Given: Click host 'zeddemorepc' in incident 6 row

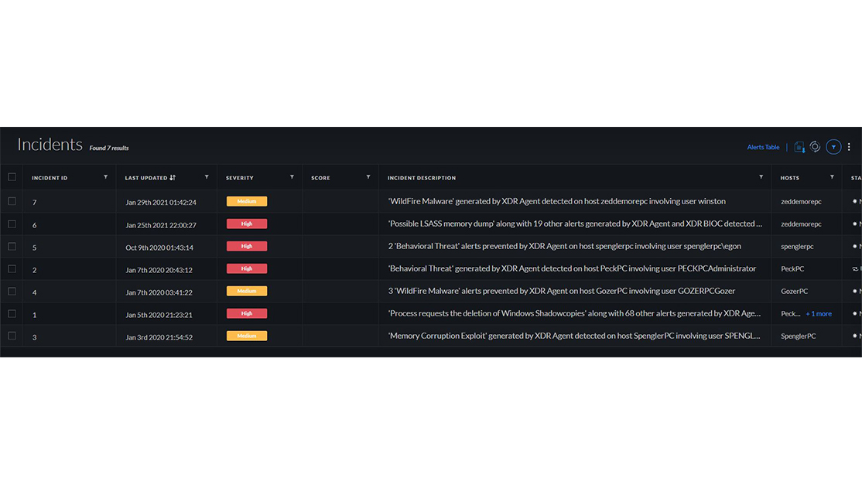Looking at the screenshot, I should tap(801, 224).
